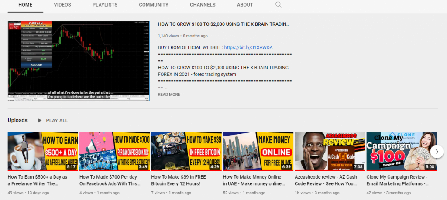Click the '1K views • 3 months ago' text
The height and width of the screenshot is (200, 447).
[x=317, y=193]
